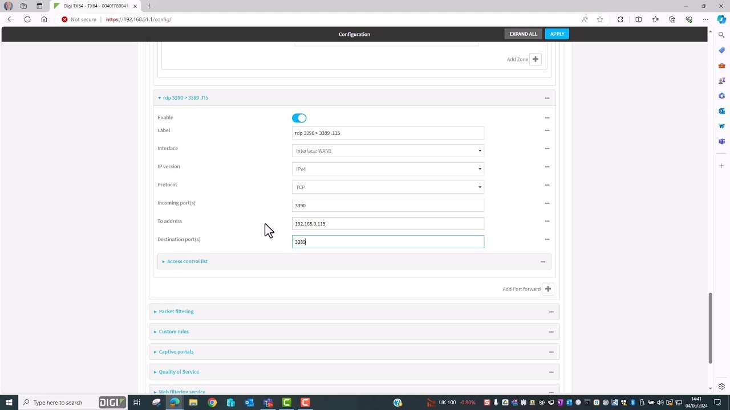Click the Label input field
The width and height of the screenshot is (730, 410).
pos(388,133)
